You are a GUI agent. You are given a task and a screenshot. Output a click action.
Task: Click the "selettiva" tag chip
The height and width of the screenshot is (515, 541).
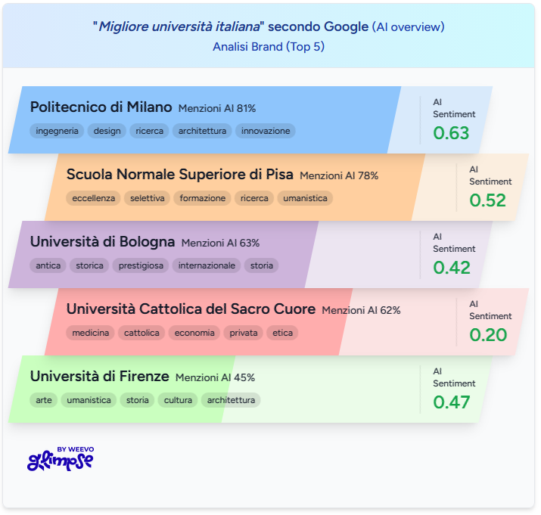tap(148, 198)
